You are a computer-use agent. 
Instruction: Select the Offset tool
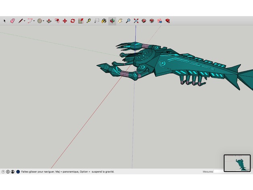point(57,21)
